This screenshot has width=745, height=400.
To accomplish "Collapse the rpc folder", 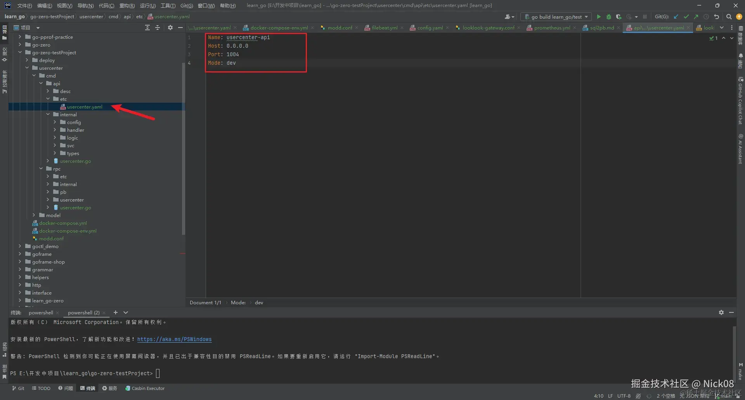I will pyautogui.click(x=41, y=169).
